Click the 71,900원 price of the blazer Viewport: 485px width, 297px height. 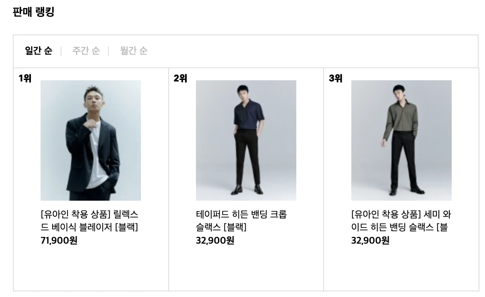59,240
